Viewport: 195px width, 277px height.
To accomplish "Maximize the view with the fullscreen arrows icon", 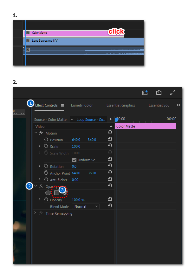I will (x=173, y=93).
